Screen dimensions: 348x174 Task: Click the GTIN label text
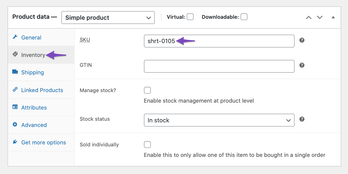tap(86, 65)
